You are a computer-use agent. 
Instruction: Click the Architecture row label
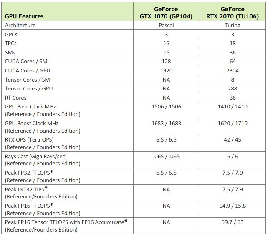tap(20, 25)
